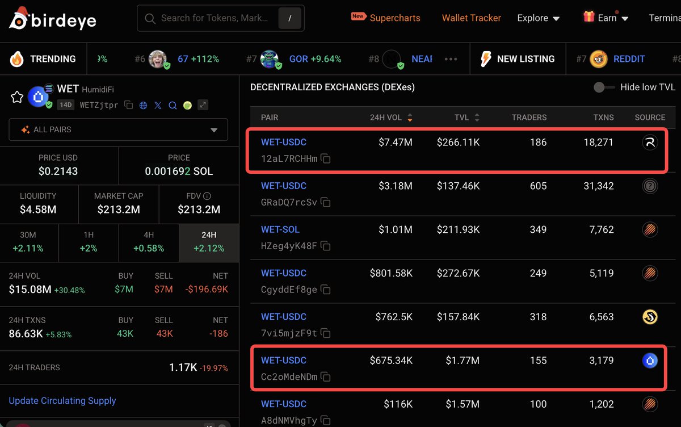Open the green CoinGecko icon link
681x427 pixels.
(x=187, y=105)
